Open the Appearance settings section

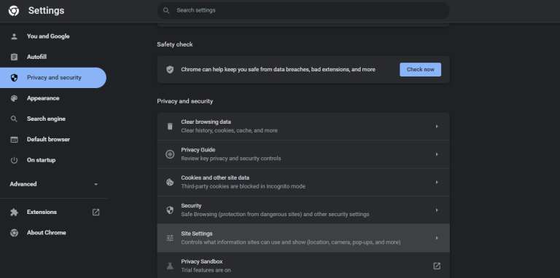coord(43,98)
